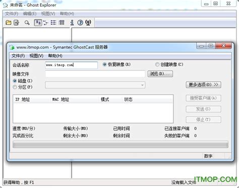
Task: Select the large icons view button
Action: 38,23
